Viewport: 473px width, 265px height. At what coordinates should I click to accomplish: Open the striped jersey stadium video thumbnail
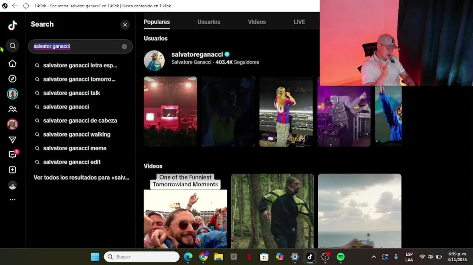click(286, 112)
